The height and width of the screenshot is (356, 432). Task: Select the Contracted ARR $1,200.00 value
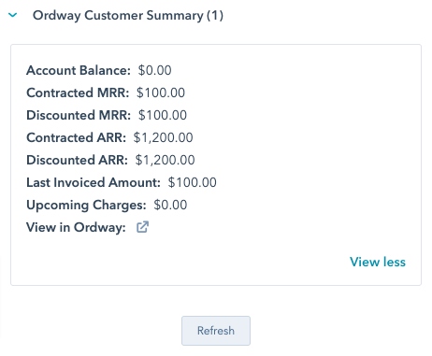coord(164,137)
